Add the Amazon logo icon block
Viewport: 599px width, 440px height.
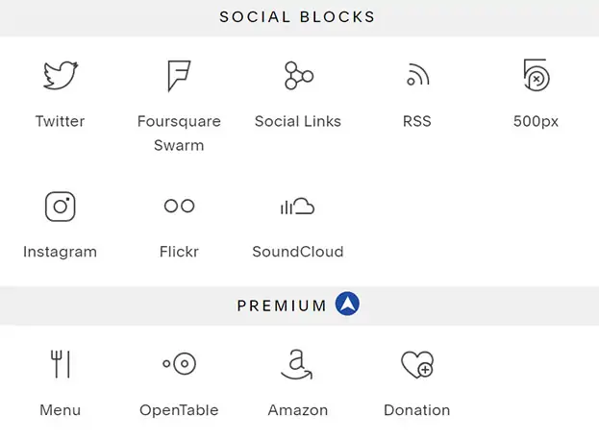tap(297, 364)
